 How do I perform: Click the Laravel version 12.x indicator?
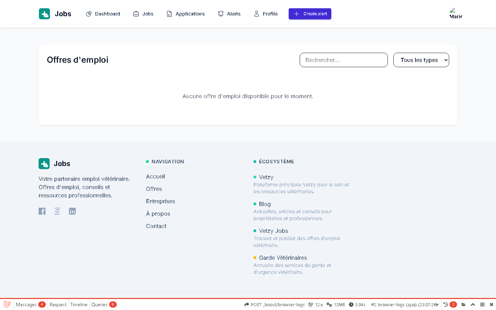point(316,304)
